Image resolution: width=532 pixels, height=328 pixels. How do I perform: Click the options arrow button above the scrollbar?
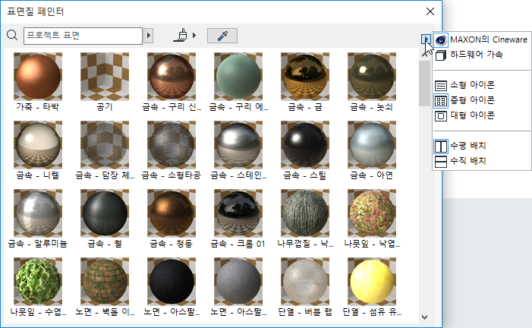(425, 39)
